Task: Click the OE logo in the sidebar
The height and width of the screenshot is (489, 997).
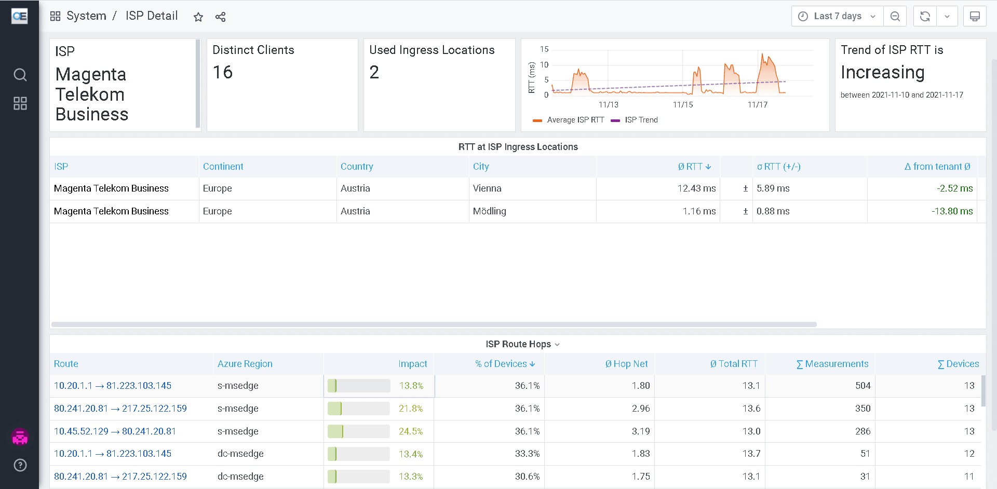Action: 20,17
